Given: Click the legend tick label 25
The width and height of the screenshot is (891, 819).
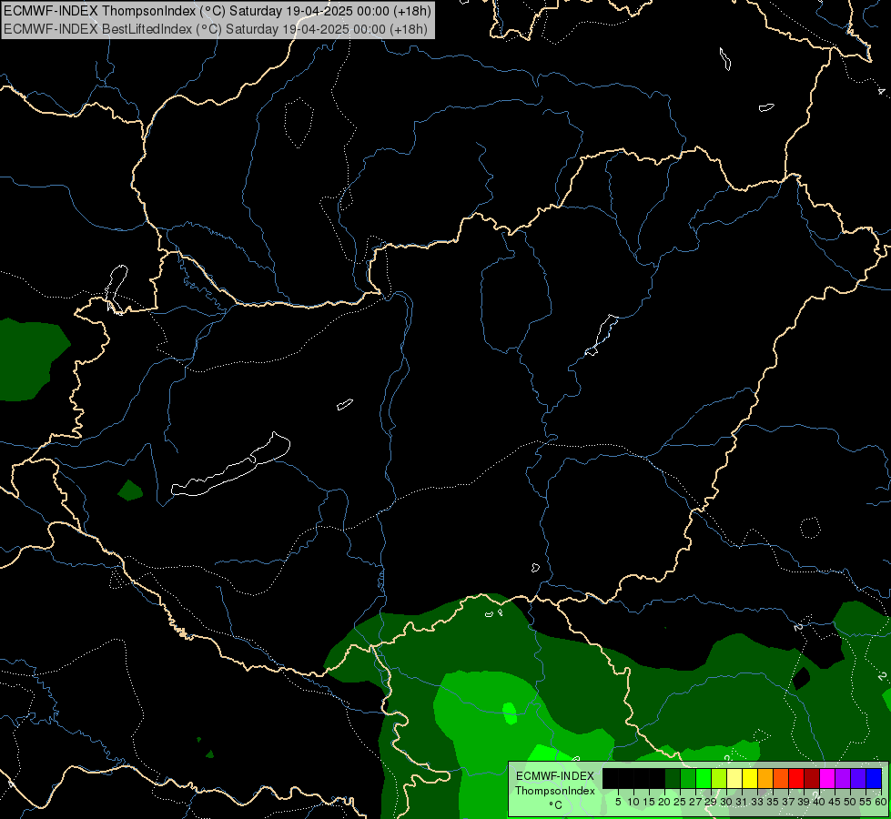Looking at the screenshot, I should click(x=680, y=802).
